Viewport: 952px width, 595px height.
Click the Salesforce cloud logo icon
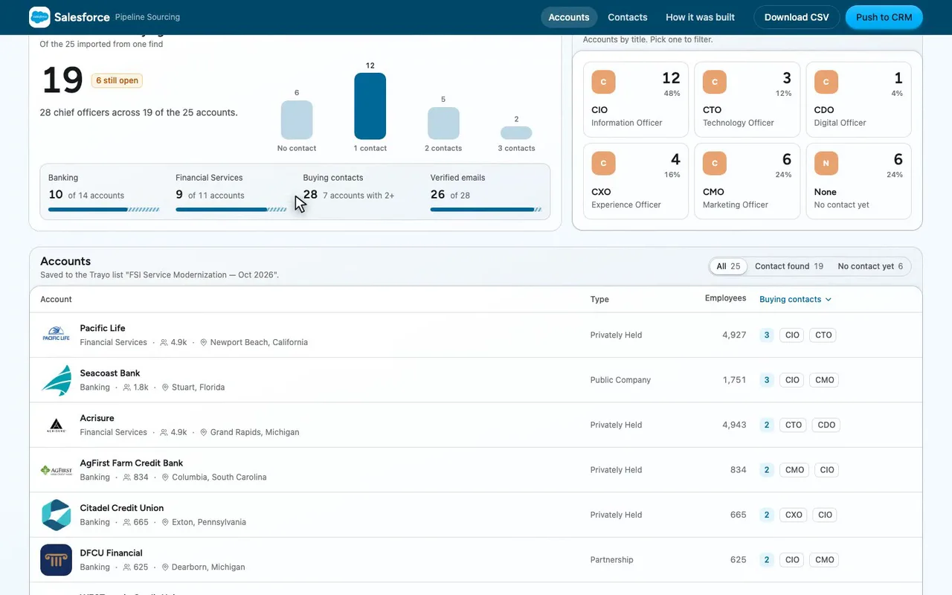(x=39, y=17)
